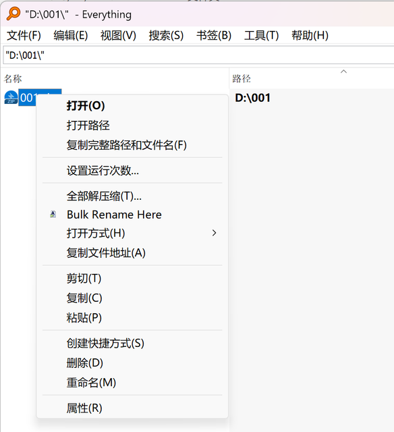The height and width of the screenshot is (432, 394).
Task: Click the ZIP file icon of 001
Action: (x=11, y=97)
